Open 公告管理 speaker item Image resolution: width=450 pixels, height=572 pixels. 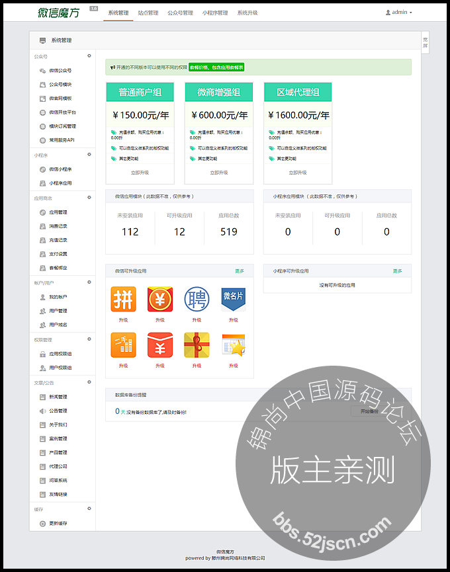tap(58, 411)
